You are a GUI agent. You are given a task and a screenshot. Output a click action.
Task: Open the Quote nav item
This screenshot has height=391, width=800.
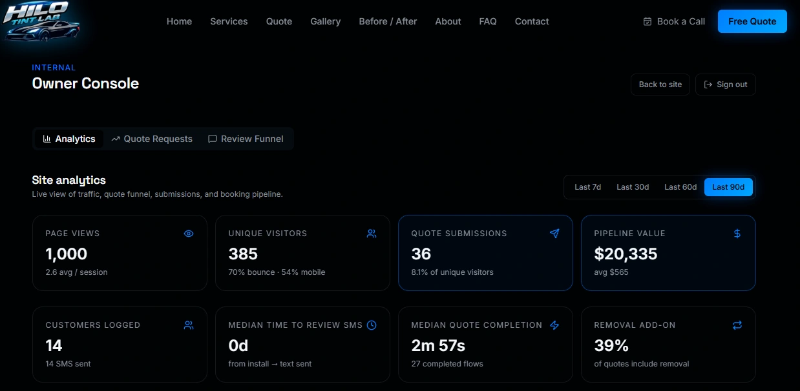pyautogui.click(x=279, y=21)
